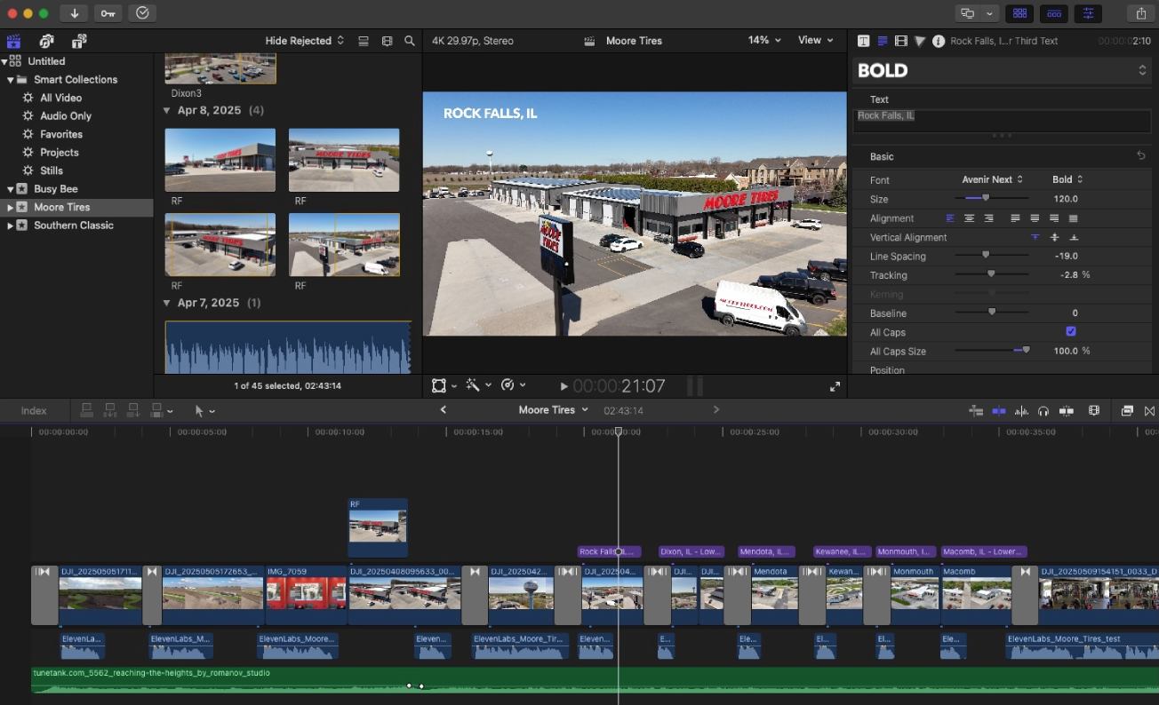Open the select tool arrow dropdown
The image size is (1159, 705).
pos(204,410)
